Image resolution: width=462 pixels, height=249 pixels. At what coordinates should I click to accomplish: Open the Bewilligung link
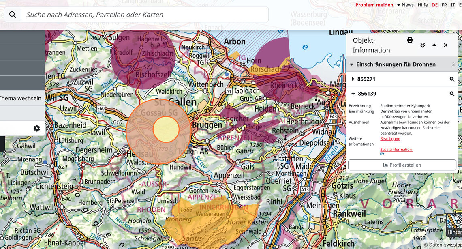(x=390, y=139)
